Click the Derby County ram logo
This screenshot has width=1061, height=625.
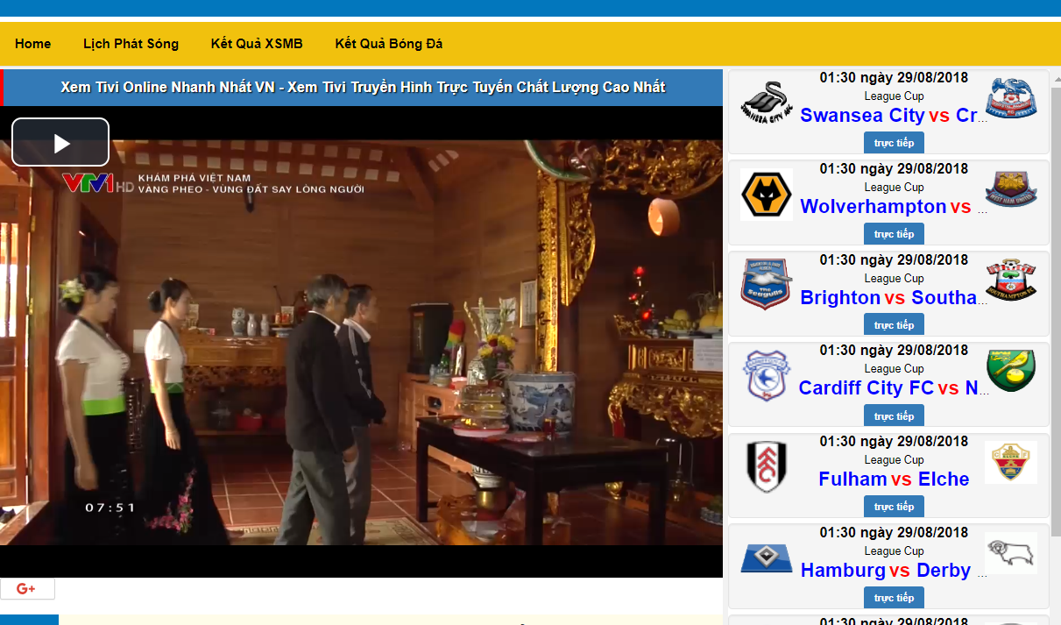1010,553
